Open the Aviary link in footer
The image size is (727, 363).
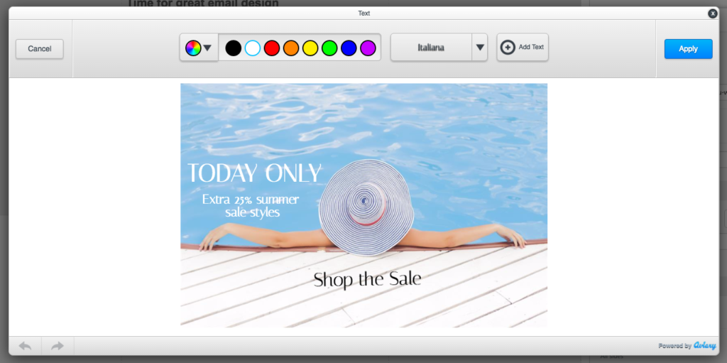tap(706, 346)
